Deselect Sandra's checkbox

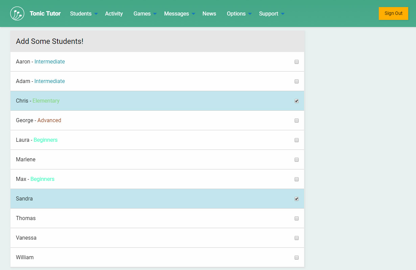[297, 199]
